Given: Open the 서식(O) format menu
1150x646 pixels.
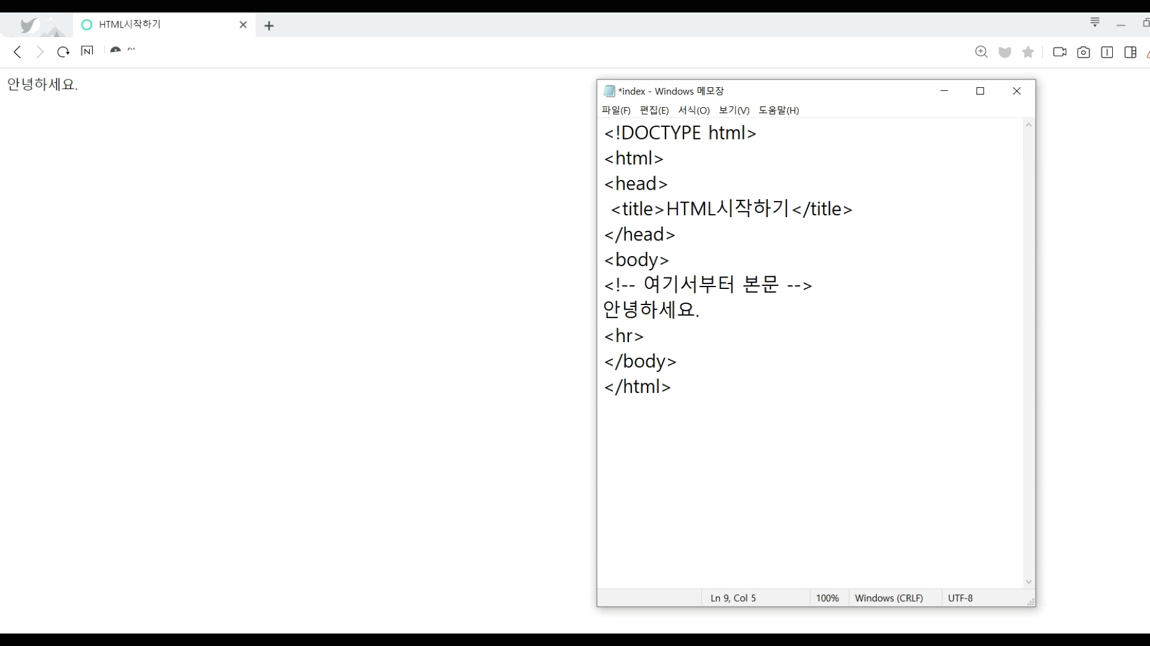Looking at the screenshot, I should (694, 110).
